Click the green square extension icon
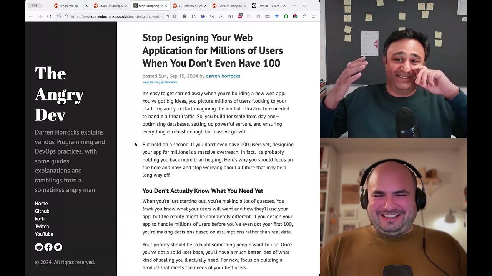 click(x=286, y=16)
